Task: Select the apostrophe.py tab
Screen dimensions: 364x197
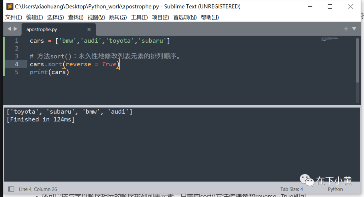Action: click(59, 29)
